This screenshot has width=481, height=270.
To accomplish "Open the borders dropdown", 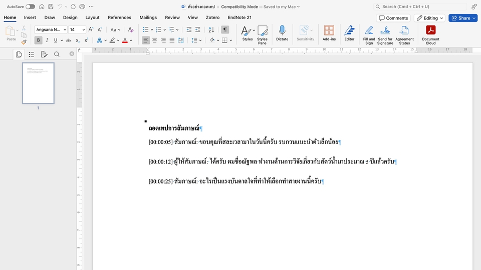I will (x=230, y=40).
